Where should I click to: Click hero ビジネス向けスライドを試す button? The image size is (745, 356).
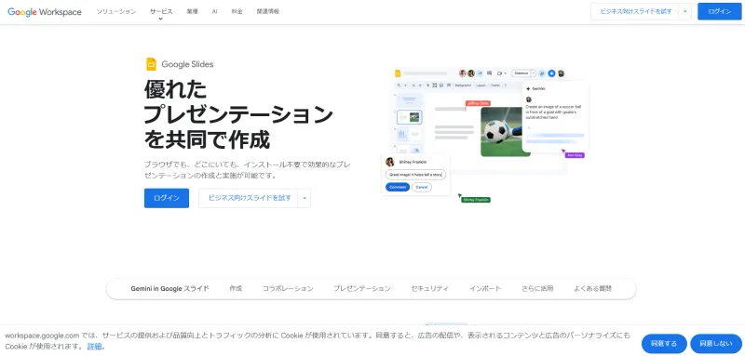click(249, 198)
